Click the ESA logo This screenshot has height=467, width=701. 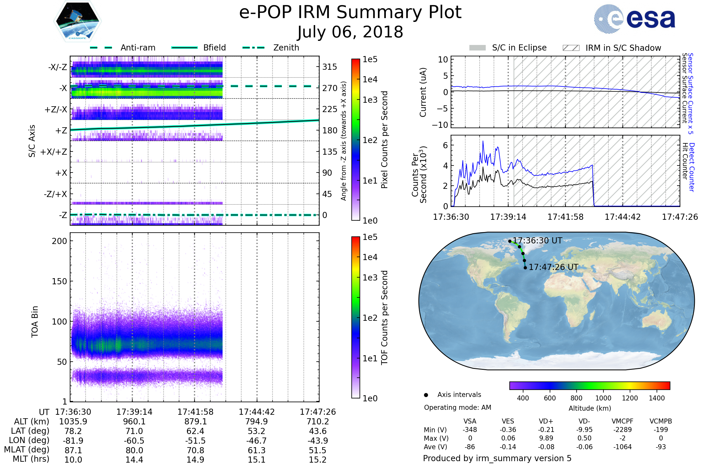tap(634, 19)
